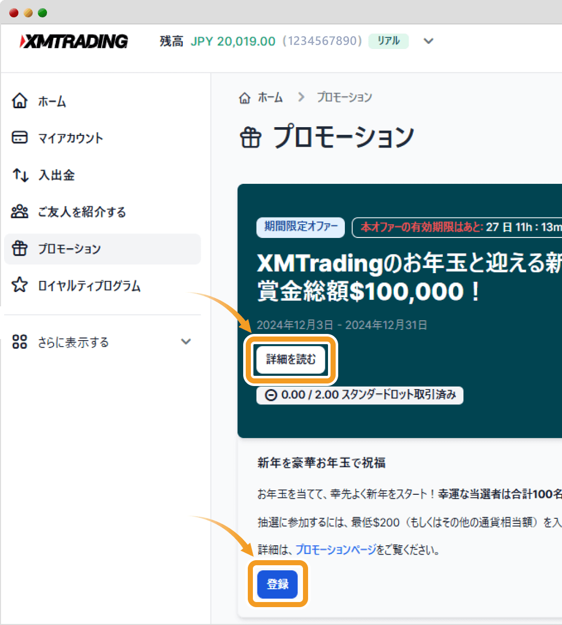
Task: Close the window with red button
Action: (14, 13)
